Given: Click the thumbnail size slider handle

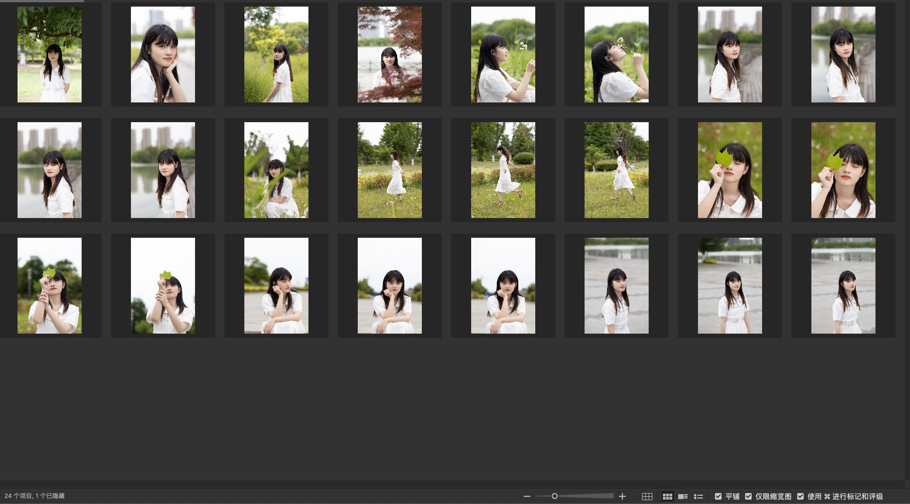Looking at the screenshot, I should 554,496.
